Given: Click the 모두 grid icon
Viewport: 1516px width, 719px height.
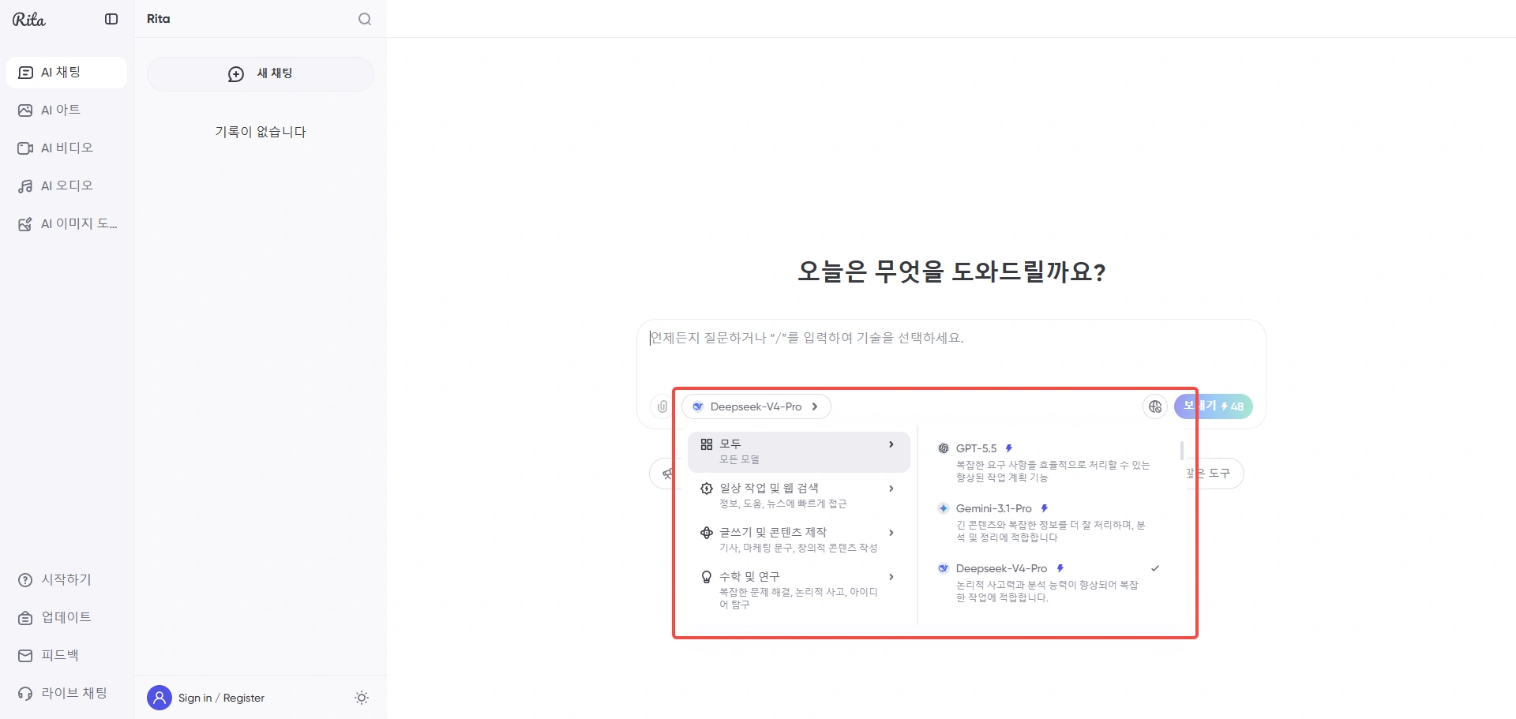Looking at the screenshot, I should [x=707, y=444].
